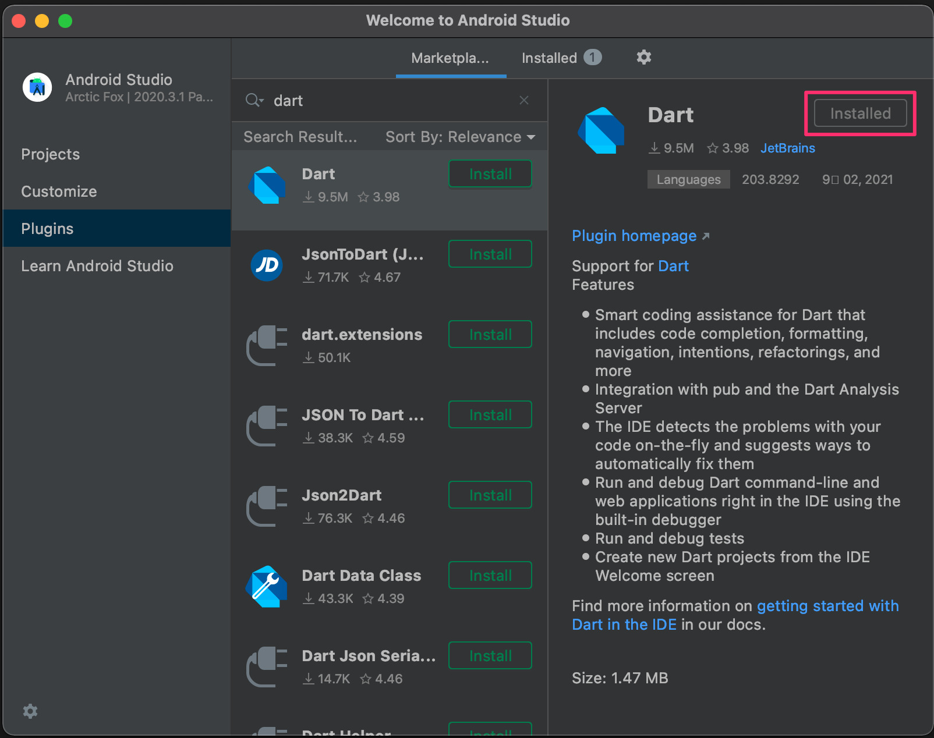Switch to the Marketplace tab
Image resolution: width=934 pixels, height=738 pixels.
(450, 58)
